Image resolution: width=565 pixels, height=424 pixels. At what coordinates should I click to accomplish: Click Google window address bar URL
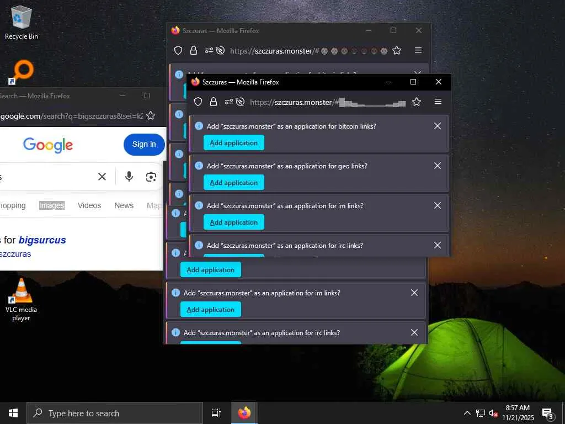pyautogui.click(x=72, y=116)
